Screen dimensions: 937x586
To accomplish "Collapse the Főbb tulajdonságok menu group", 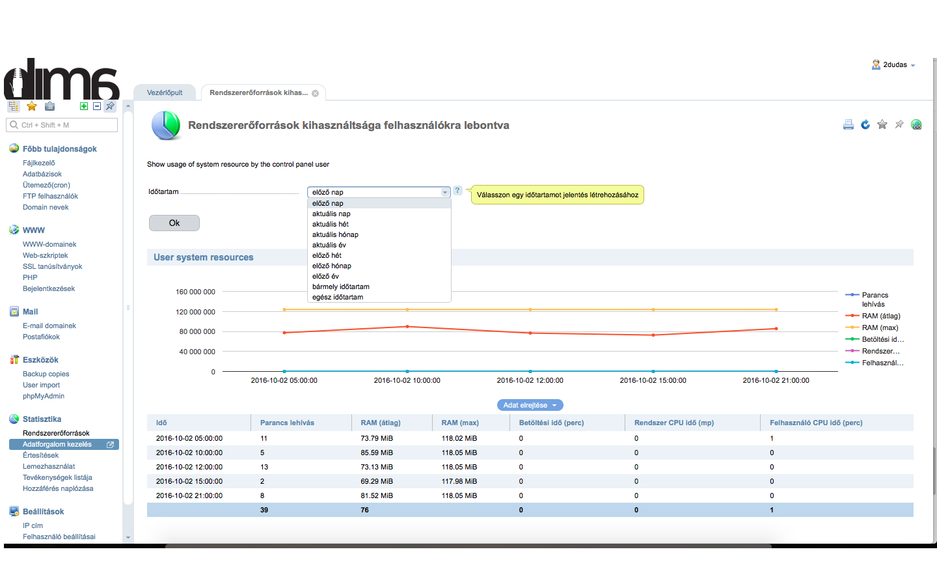I will click(60, 149).
